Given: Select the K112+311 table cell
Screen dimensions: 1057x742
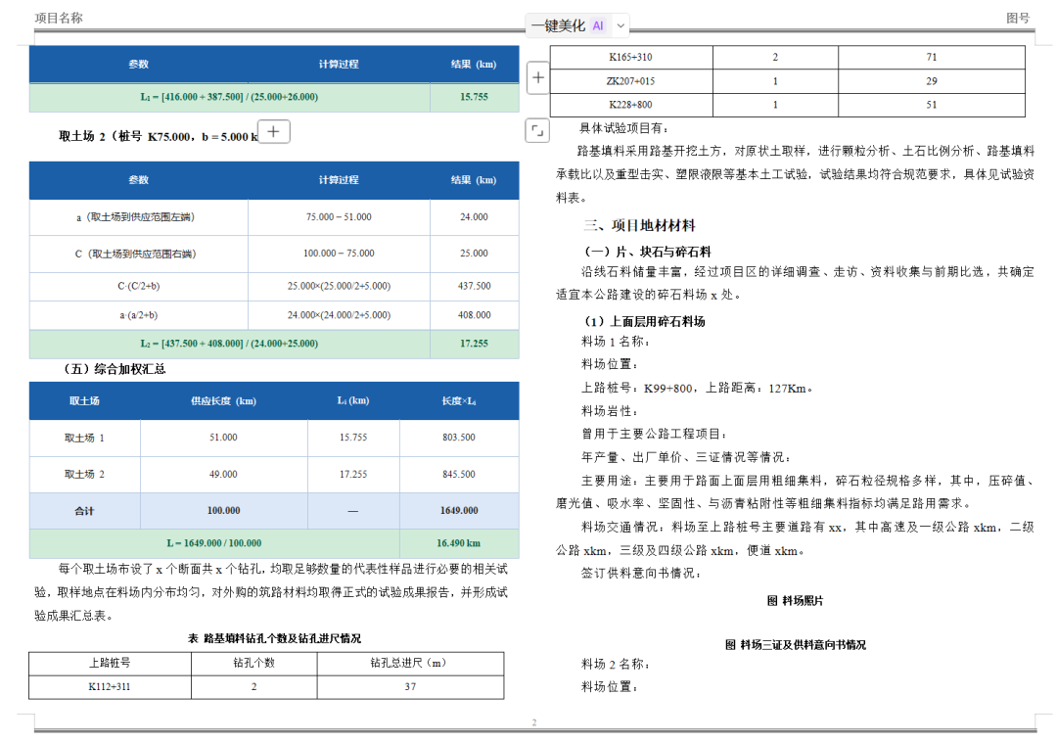Looking at the screenshot, I should [x=110, y=687].
